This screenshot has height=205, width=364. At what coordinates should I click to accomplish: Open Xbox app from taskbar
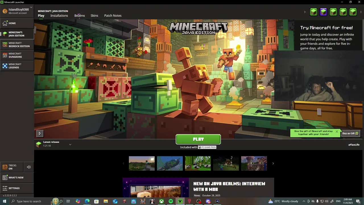tap(161, 201)
